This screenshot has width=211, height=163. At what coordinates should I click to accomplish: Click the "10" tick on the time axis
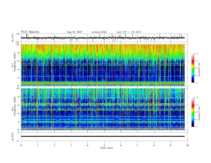[187, 145]
